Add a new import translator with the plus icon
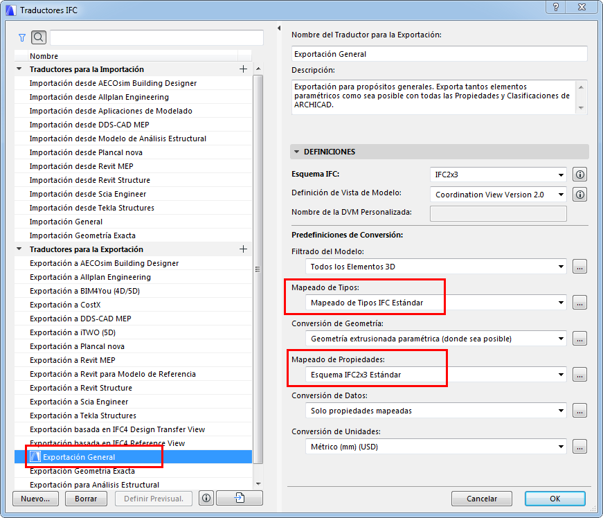Image resolution: width=603 pixels, height=518 pixels. pyautogui.click(x=243, y=69)
